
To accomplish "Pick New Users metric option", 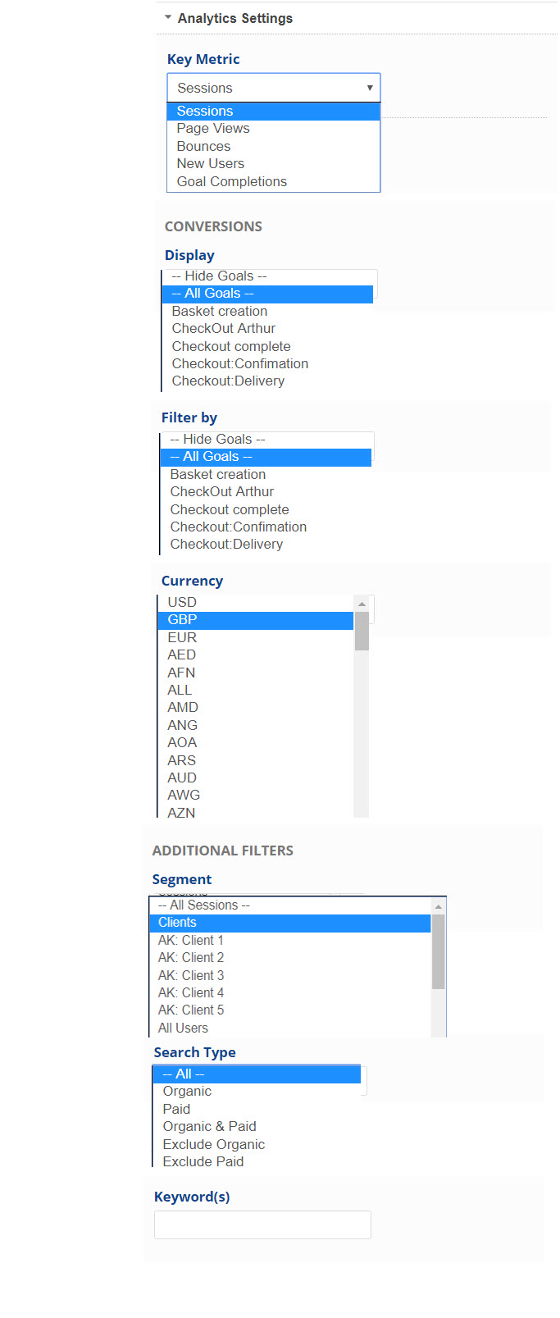I will pyautogui.click(x=210, y=164).
